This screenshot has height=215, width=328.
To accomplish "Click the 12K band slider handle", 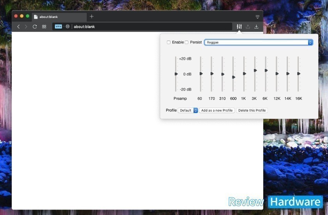I will pos(277,74).
